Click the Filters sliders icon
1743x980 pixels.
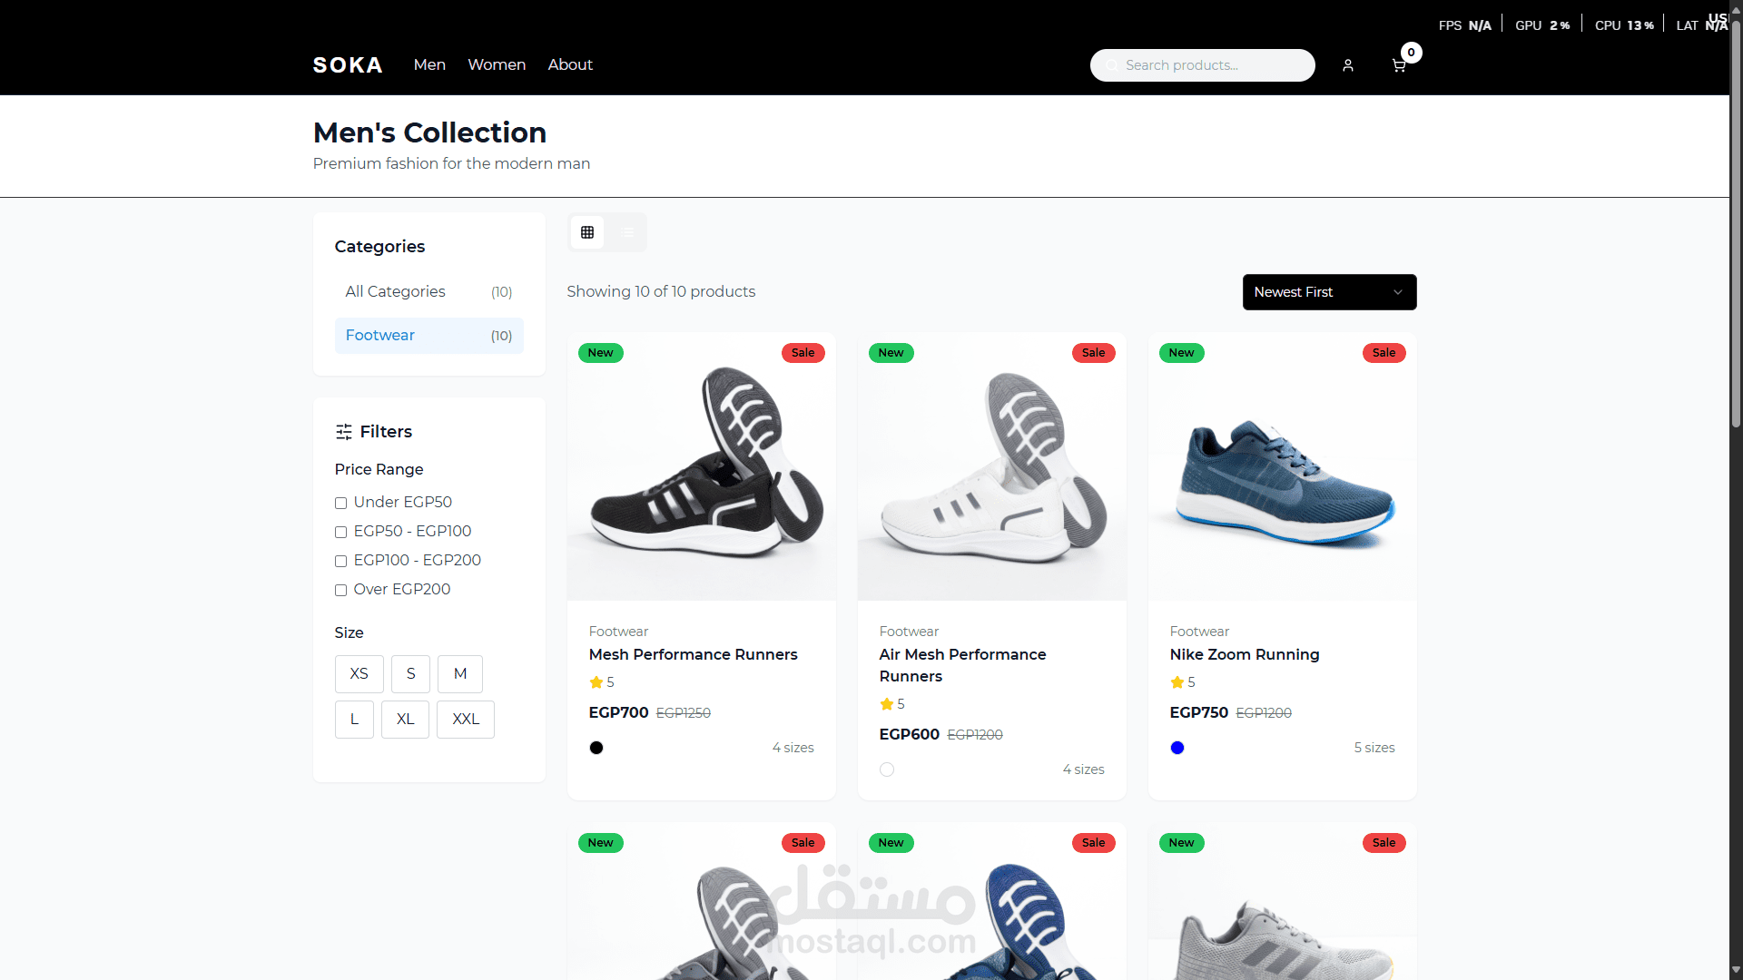tap(344, 432)
